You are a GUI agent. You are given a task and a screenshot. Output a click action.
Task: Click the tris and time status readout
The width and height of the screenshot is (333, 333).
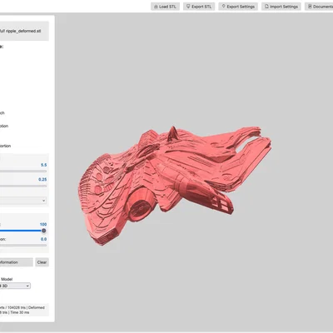24,310
